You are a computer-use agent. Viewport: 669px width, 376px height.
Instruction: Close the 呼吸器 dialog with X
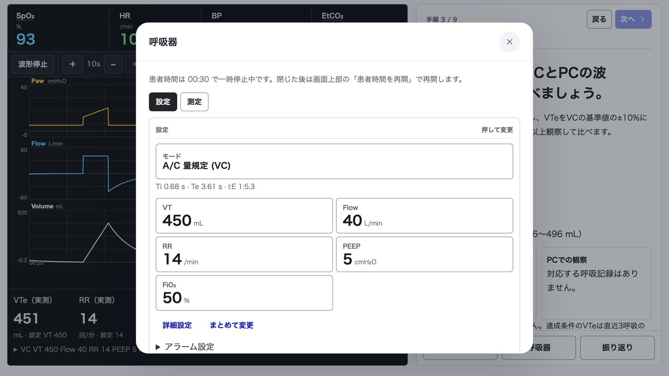coord(509,42)
